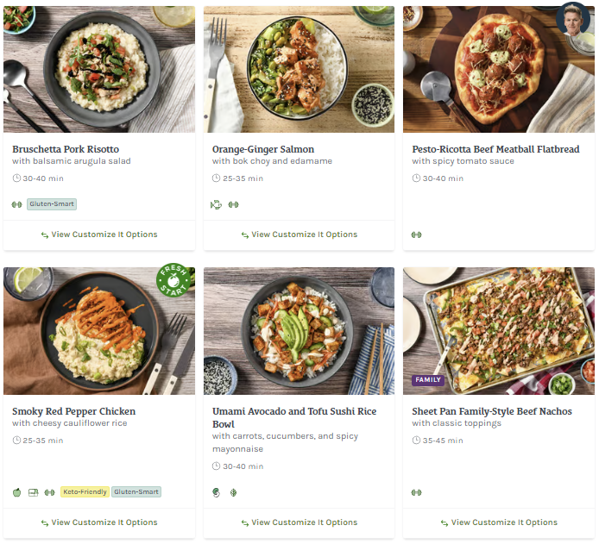The width and height of the screenshot is (599, 544).
Task: Click carb-smart icon on Smoky Red Pepper Chicken
Action: coord(33,492)
